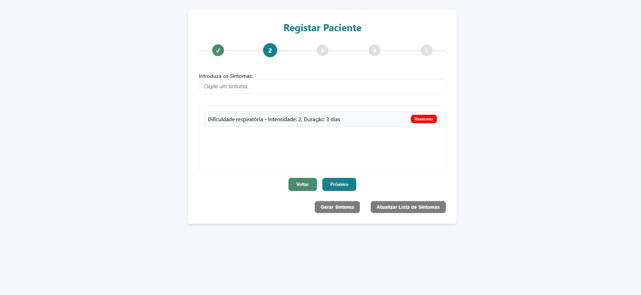This screenshot has width=641, height=295.
Task: Click the progress line between steps 2 and 3
Action: click(295, 50)
